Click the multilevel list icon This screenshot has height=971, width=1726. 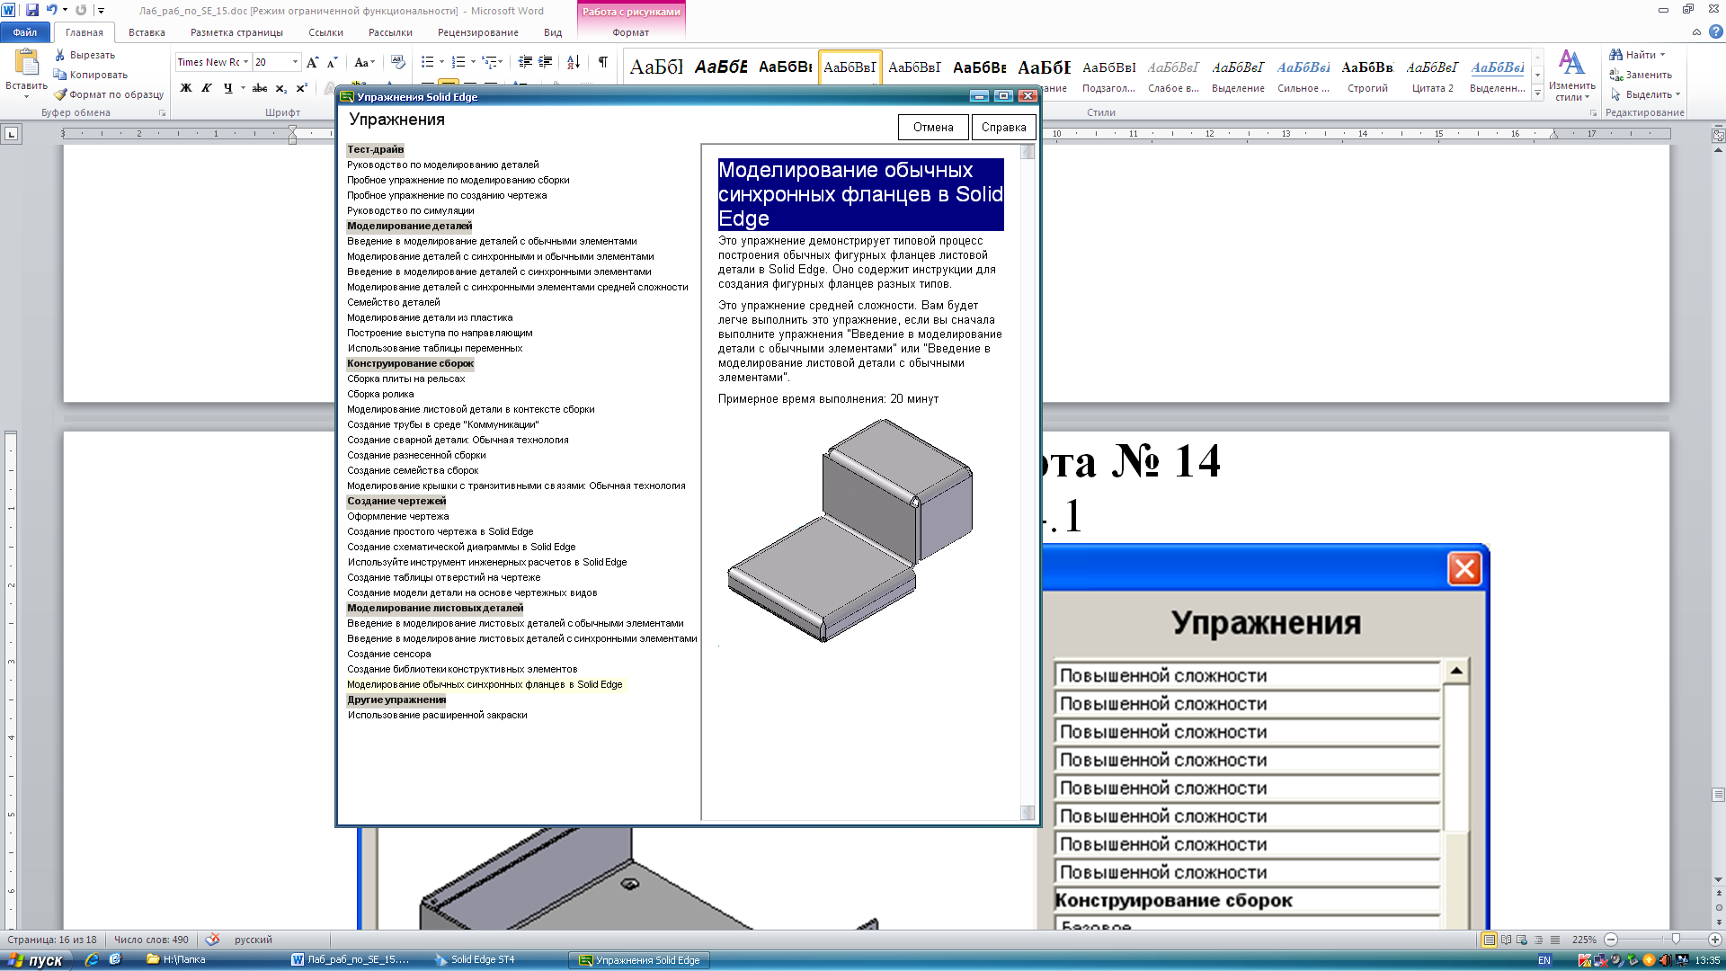coord(490,62)
